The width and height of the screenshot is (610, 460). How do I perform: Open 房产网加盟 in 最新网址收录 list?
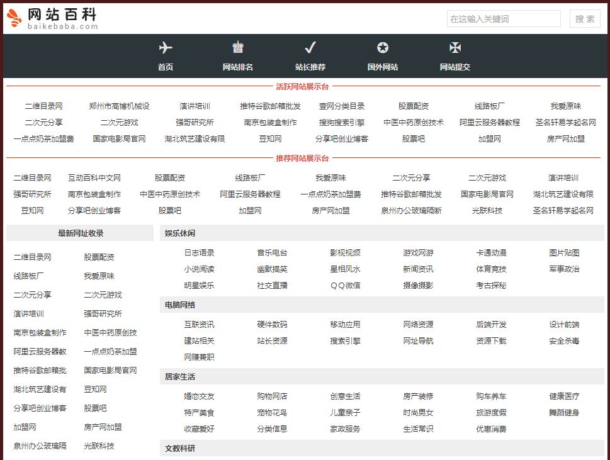(103, 427)
